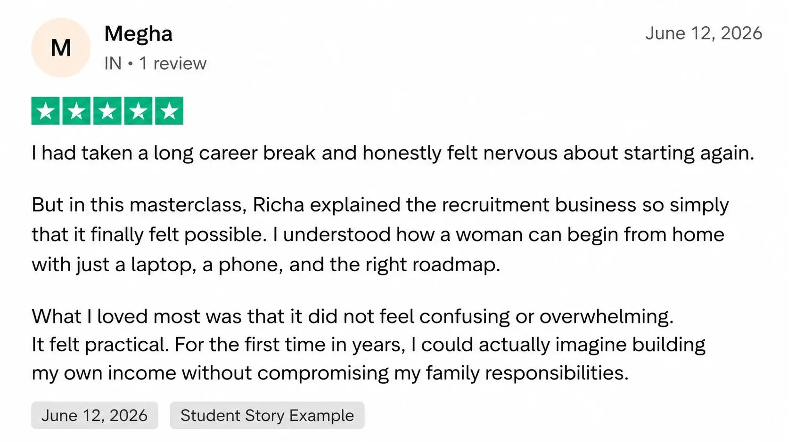Image resolution: width=788 pixels, height=443 pixels.
Task: Click the laptop, phone, right roadmap line
Action: (x=266, y=265)
